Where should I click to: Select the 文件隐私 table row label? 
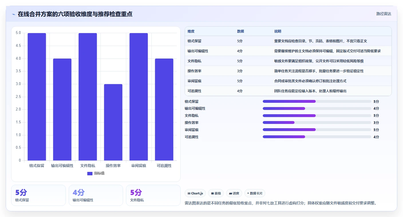click(194, 61)
